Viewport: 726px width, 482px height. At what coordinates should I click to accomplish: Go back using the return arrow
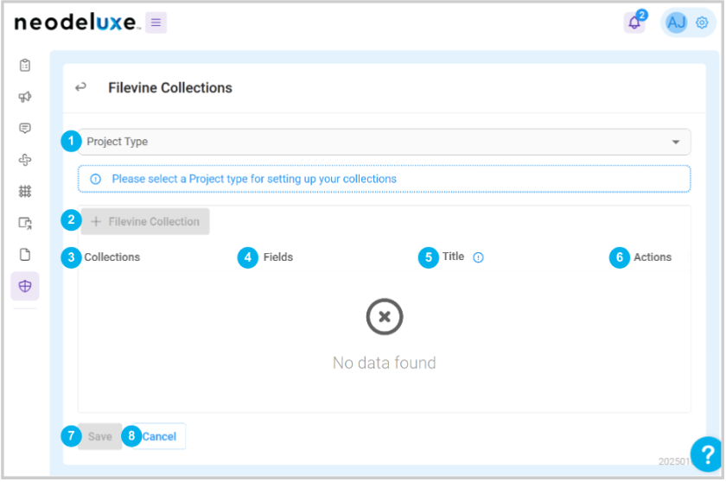80,87
